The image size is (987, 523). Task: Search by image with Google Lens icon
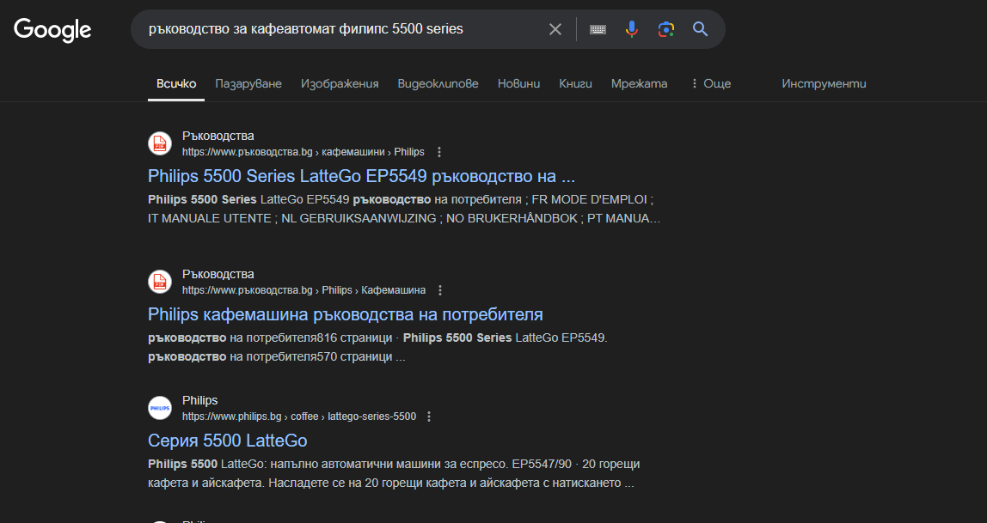666,29
